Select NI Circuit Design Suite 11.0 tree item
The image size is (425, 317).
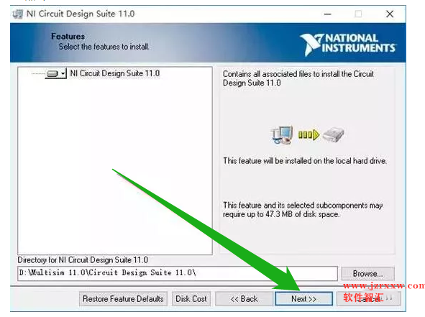tap(115, 73)
